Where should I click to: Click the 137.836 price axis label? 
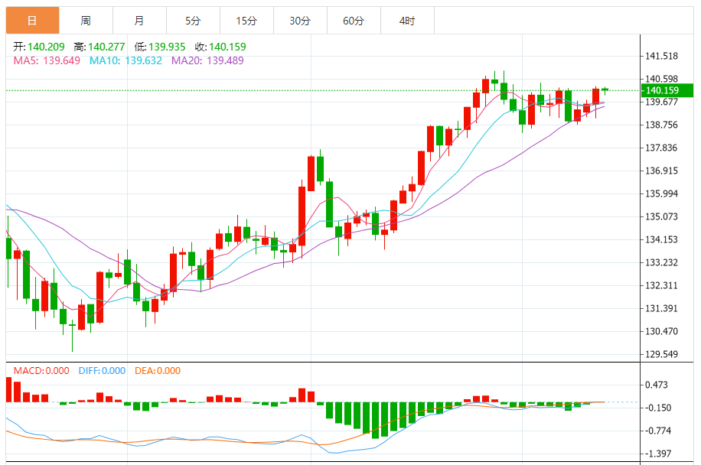point(661,148)
